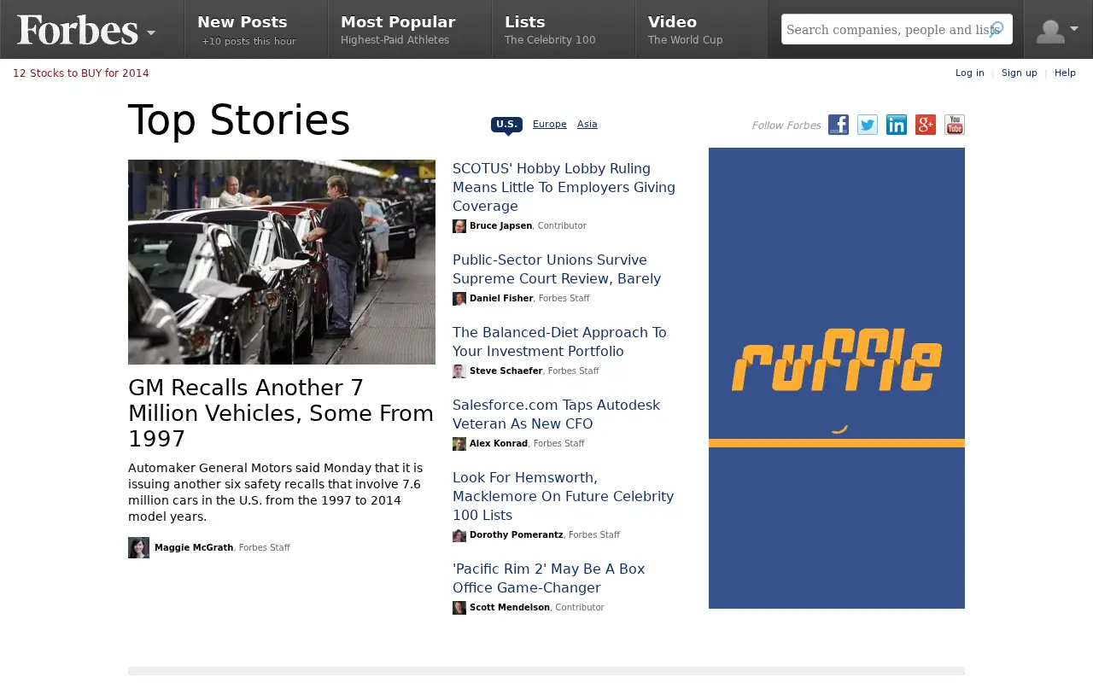This screenshot has width=1093, height=683.
Task: Open Salesforce.com Taps Autodesk Veteran story
Action: (556, 415)
